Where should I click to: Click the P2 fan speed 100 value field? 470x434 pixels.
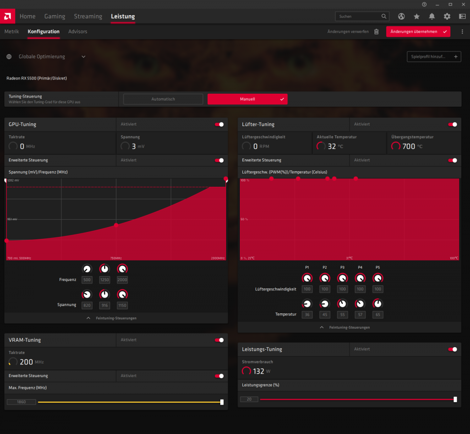[x=325, y=289]
